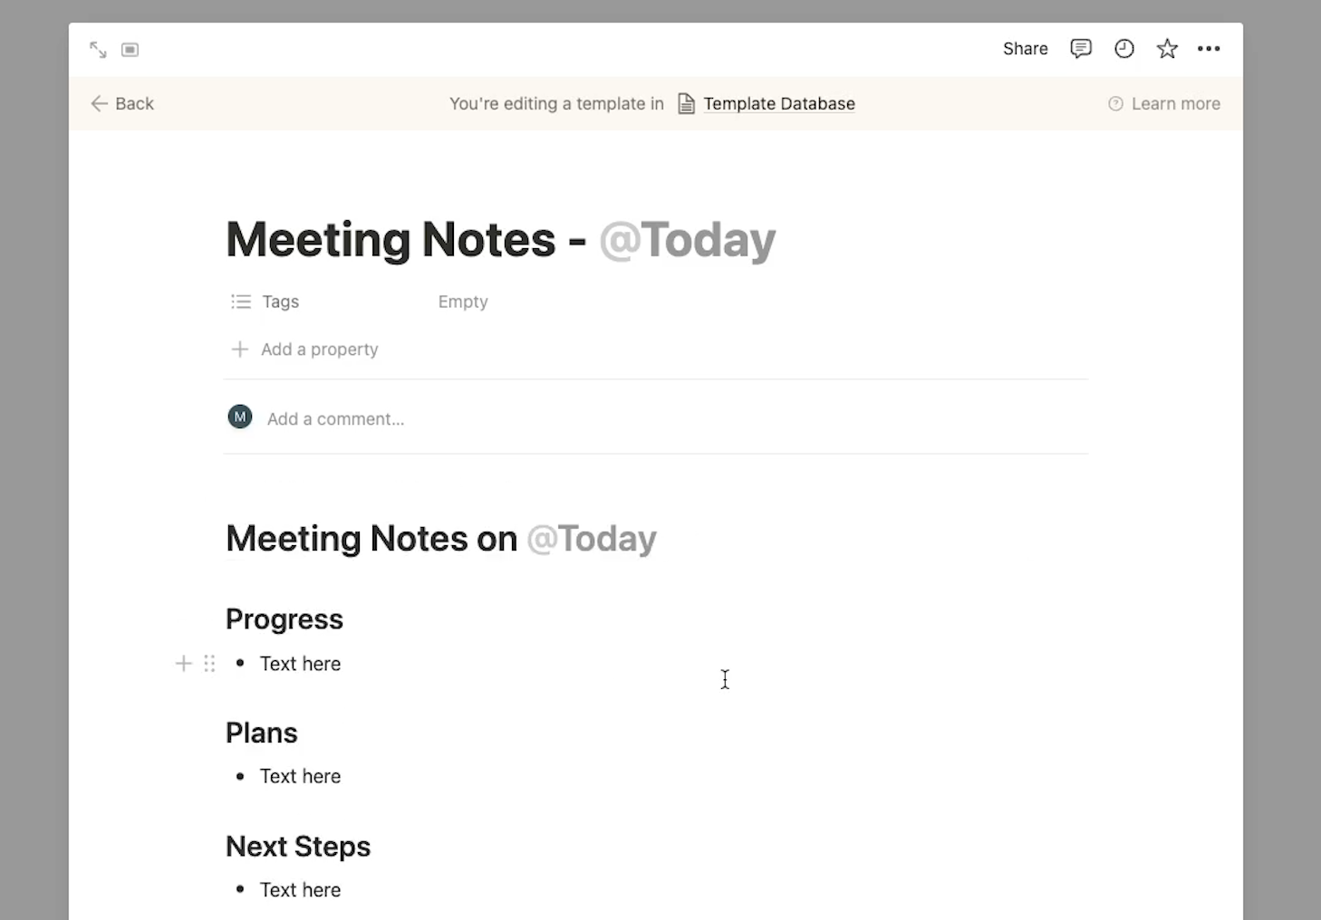1321x920 pixels.
Task: Click the M user avatar
Action: (x=240, y=417)
